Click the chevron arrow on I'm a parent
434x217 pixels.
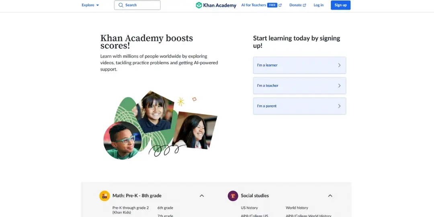tap(339, 106)
